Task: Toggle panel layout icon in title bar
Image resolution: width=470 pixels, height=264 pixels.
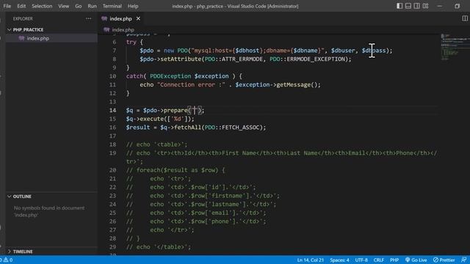Action: pos(408,6)
